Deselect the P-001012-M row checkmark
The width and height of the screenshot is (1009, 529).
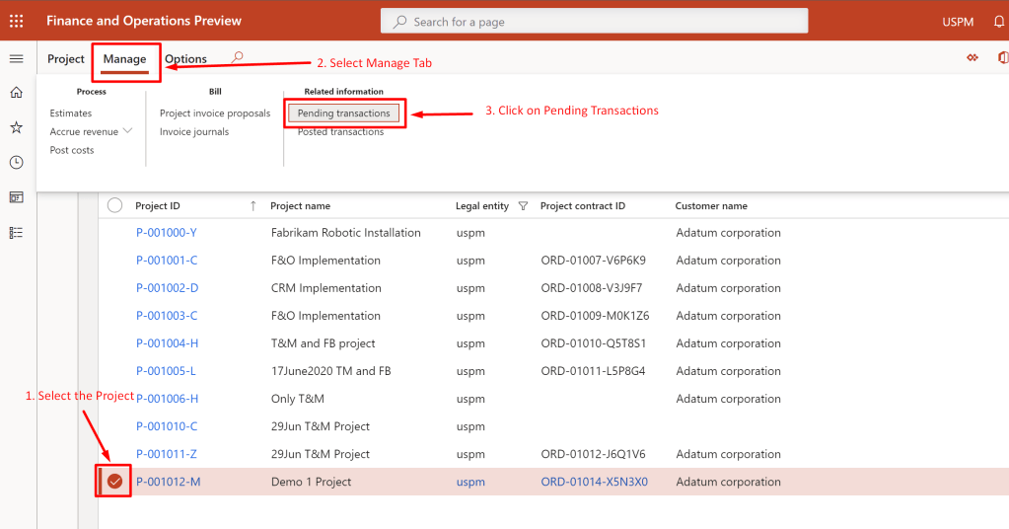click(x=115, y=482)
